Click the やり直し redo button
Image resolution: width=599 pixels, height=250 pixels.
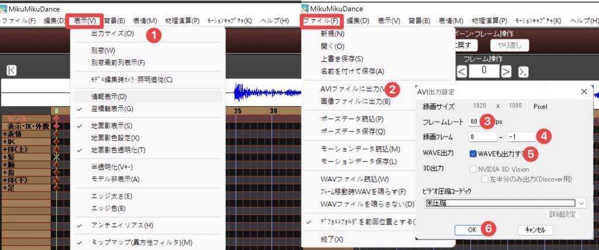[510, 45]
